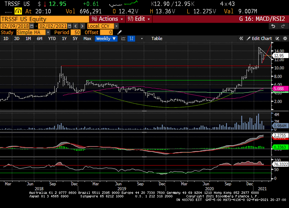289x208 pixels.
Task: Click the panel divider handle below price chart
Action: coord(144,111)
